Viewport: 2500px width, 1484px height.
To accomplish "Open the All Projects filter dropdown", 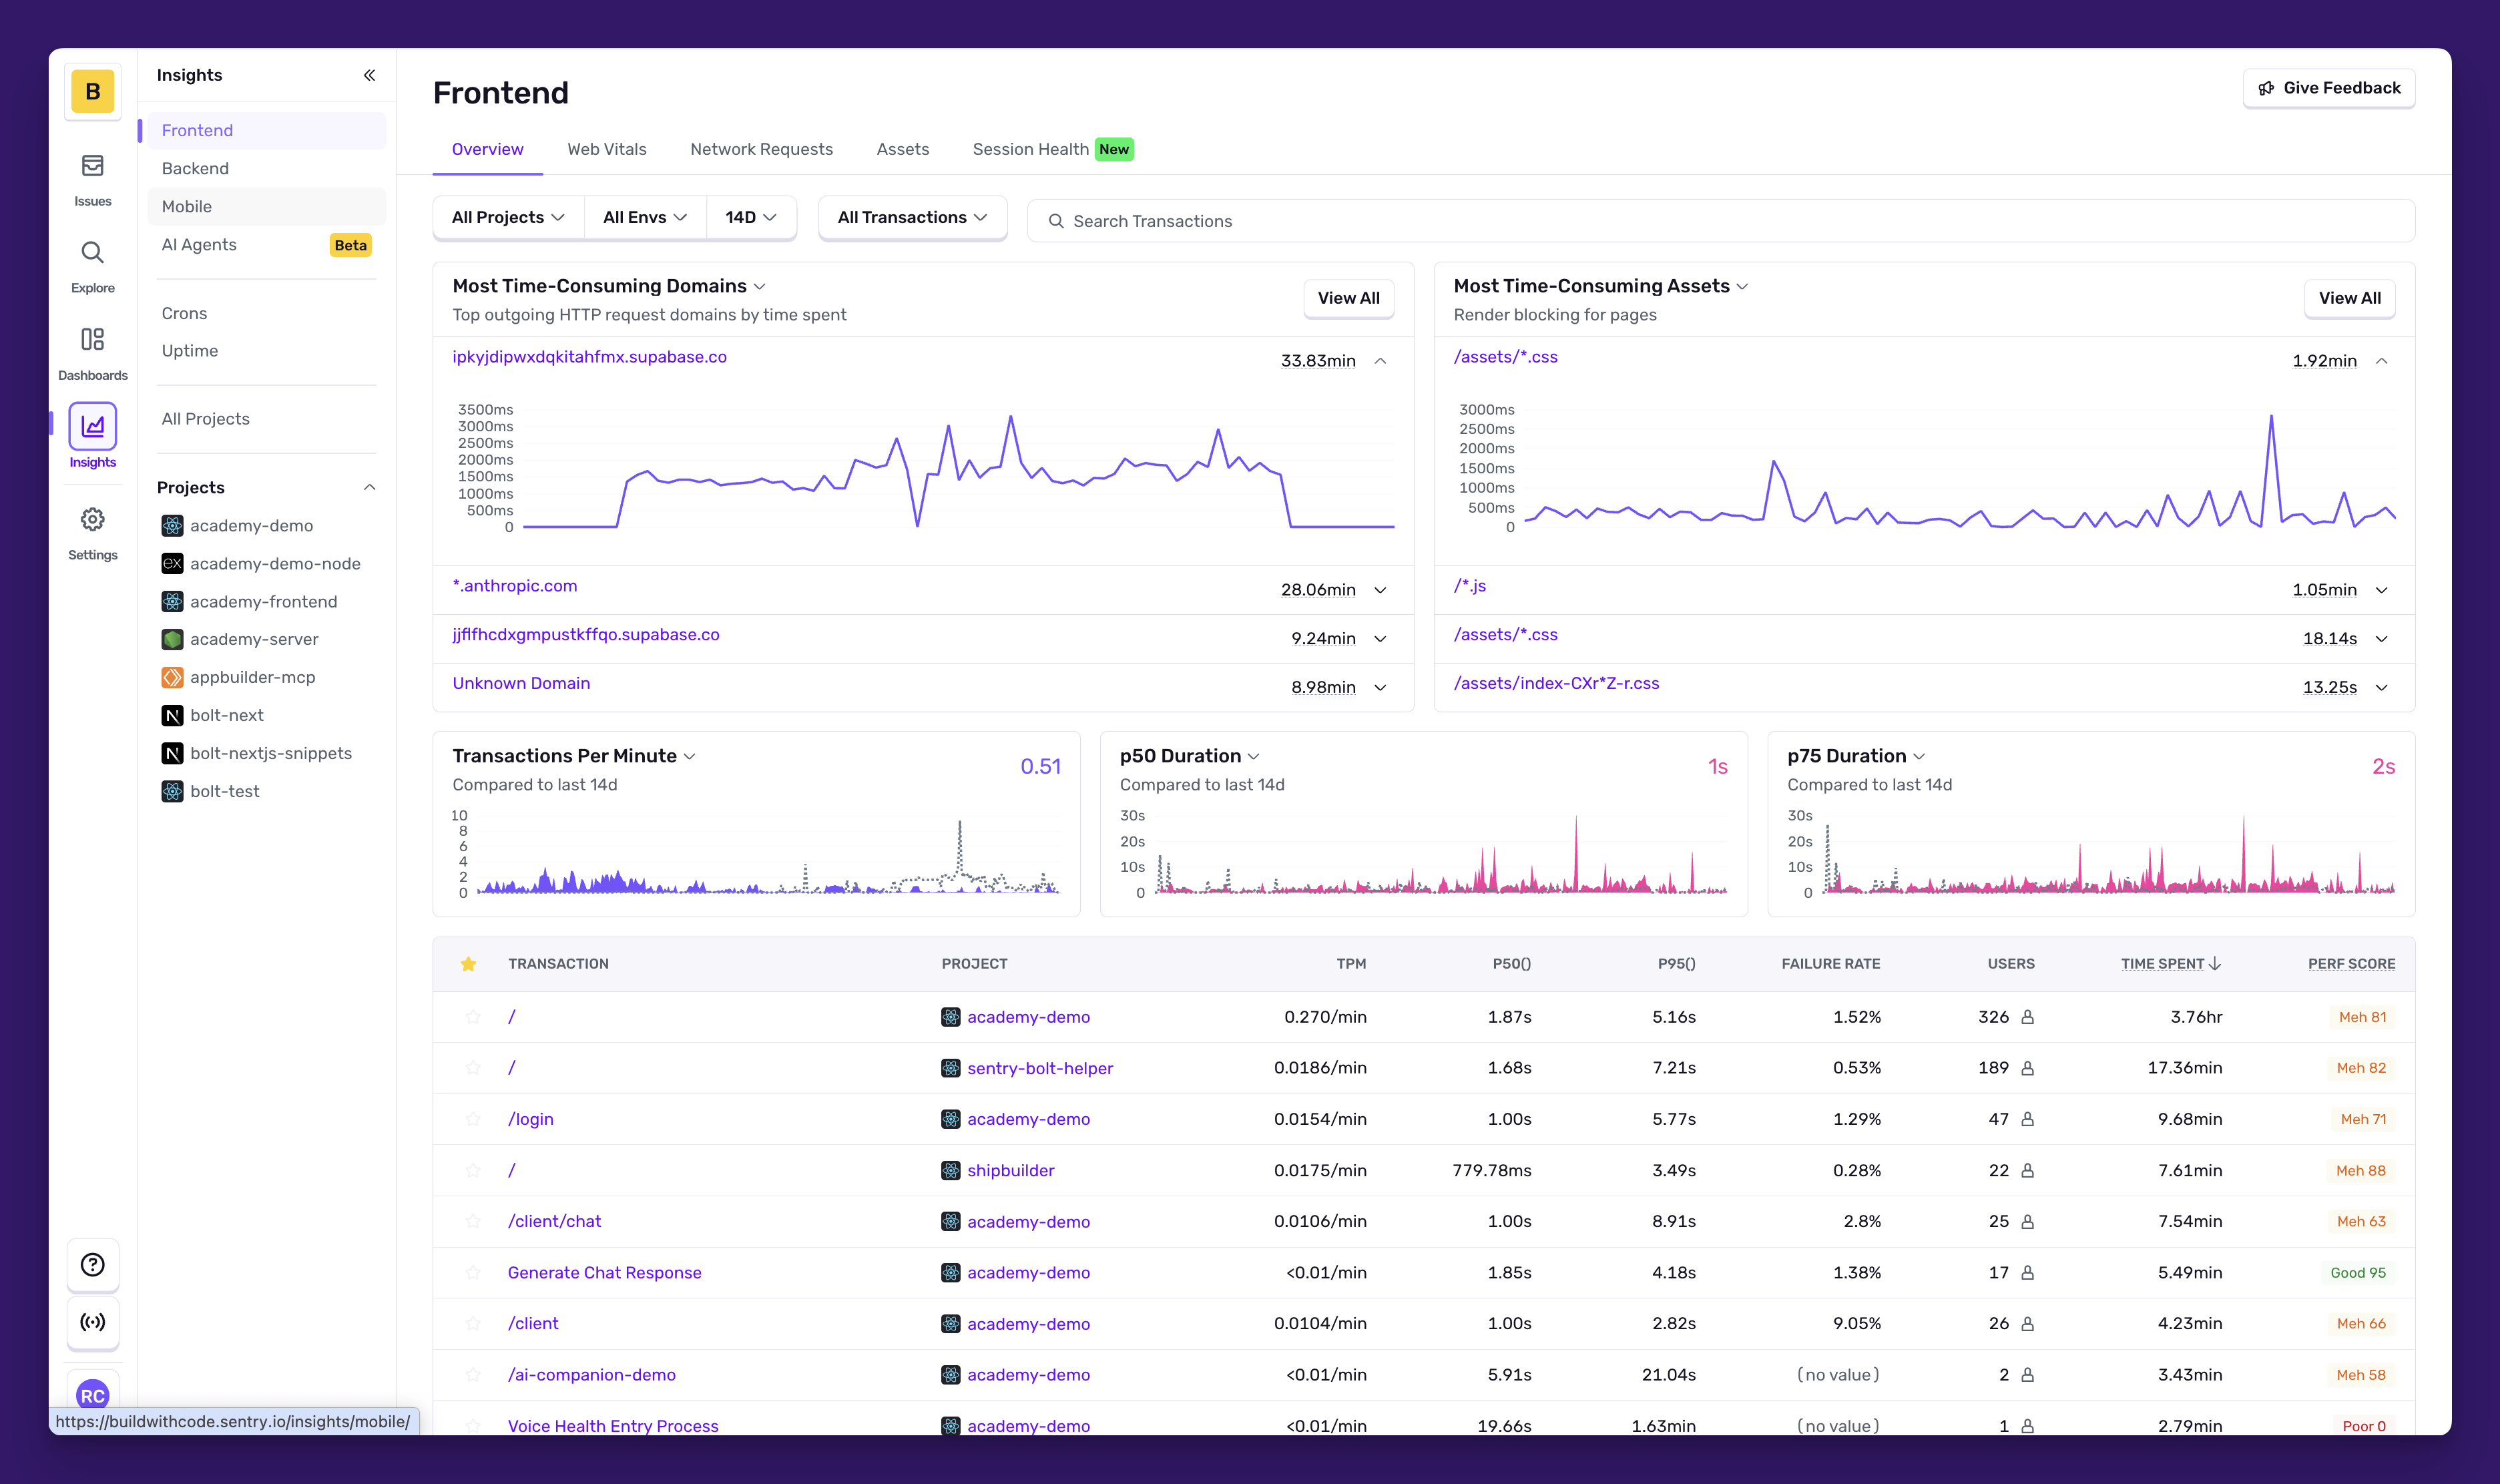I will click(508, 217).
